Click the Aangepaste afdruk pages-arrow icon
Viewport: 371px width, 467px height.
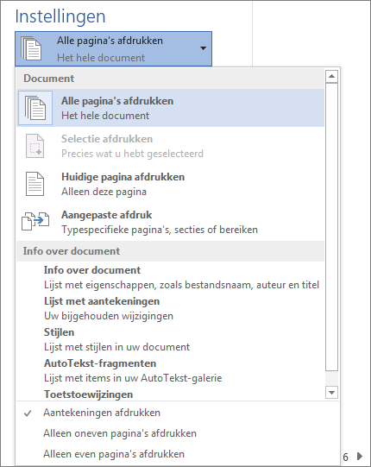tap(35, 221)
